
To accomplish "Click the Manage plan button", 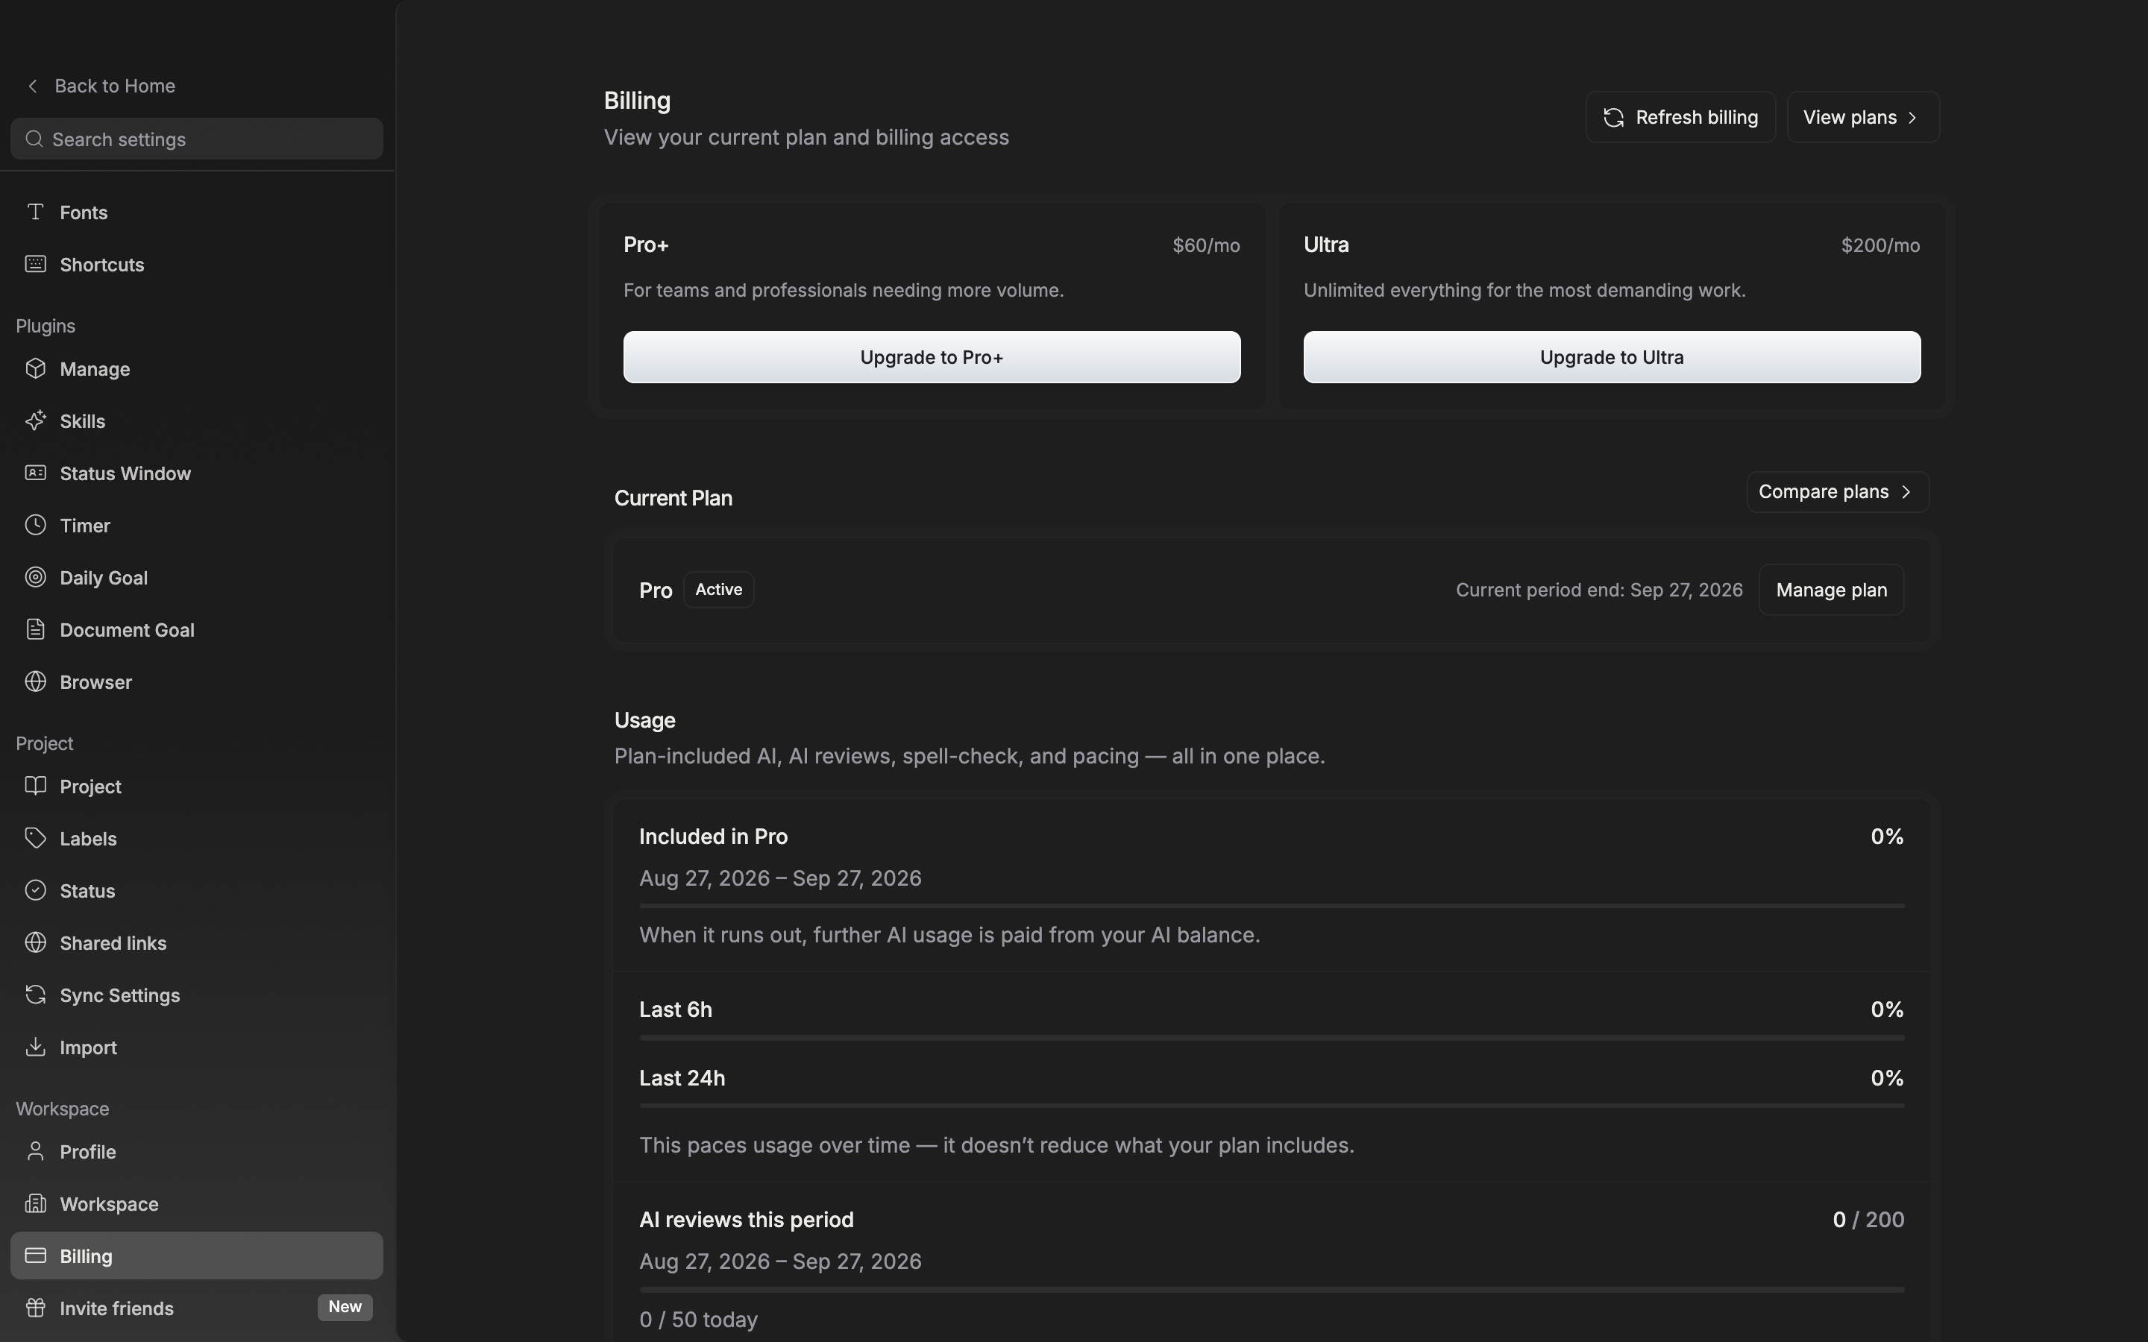I will [1831, 590].
